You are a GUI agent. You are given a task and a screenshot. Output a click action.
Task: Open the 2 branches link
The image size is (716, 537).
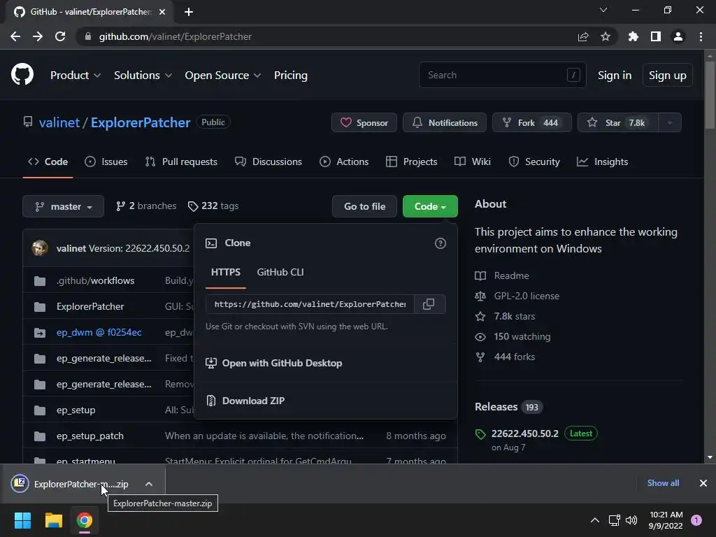click(x=146, y=206)
